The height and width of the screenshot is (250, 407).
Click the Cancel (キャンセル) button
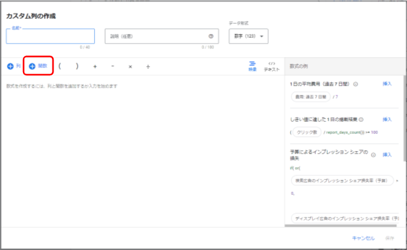363,238
